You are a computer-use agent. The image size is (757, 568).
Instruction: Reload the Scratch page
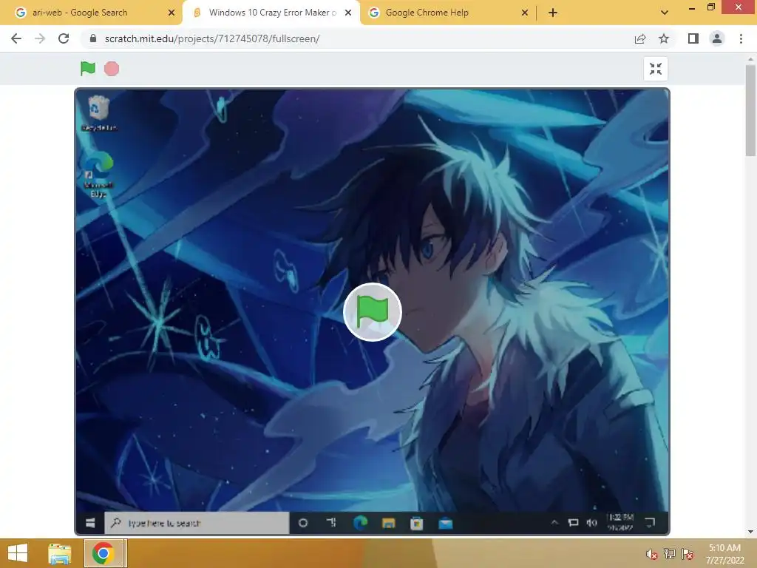[64, 38]
